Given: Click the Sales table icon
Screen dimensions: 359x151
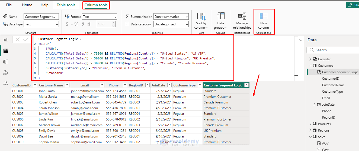Looking at the screenshot, I should (315, 137).
